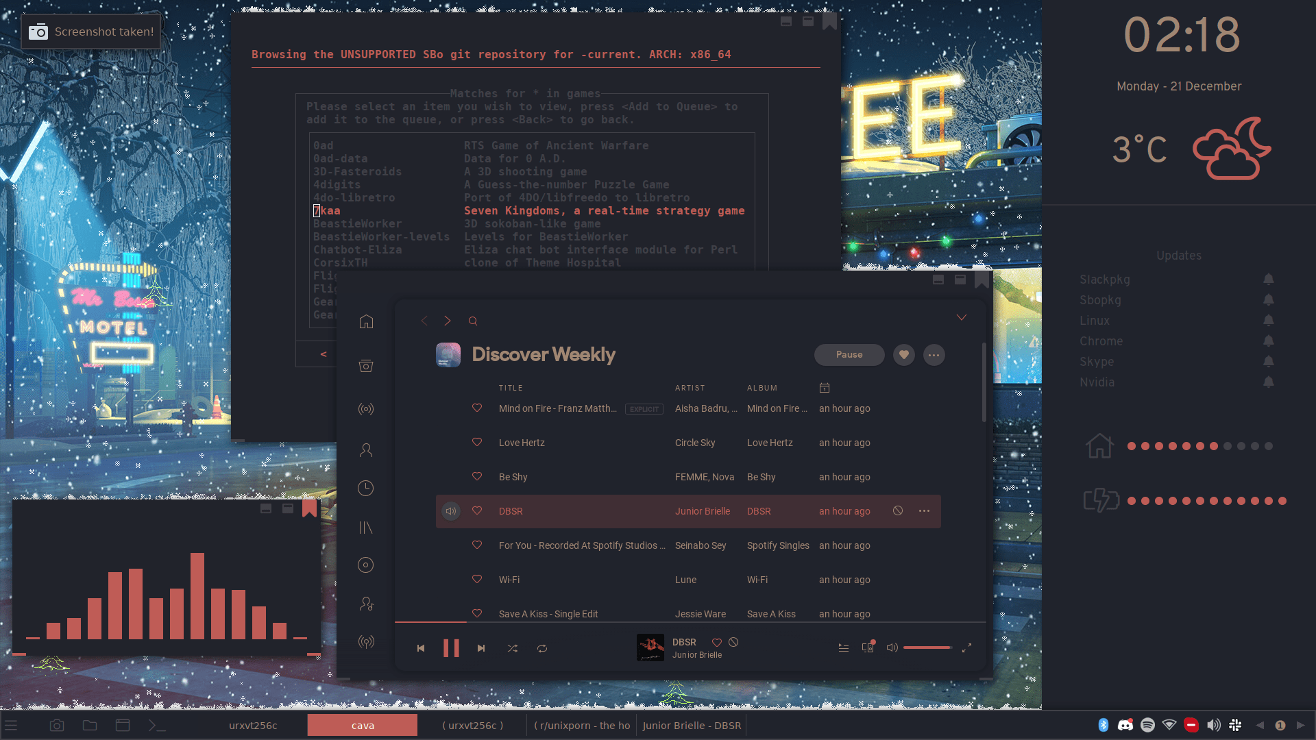Open Your Library sidebar icon
The image size is (1316, 740).
pos(366,528)
